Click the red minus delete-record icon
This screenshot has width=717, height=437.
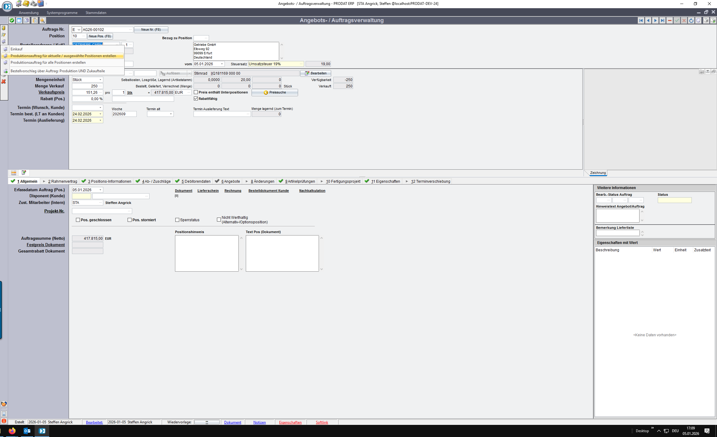tap(670, 20)
